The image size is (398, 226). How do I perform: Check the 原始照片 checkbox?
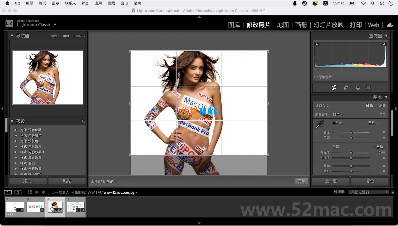tap(316, 77)
